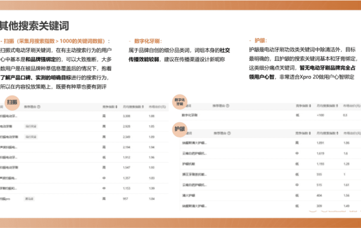Click the 其他搜索关键词 slide title

(x=34, y=25)
